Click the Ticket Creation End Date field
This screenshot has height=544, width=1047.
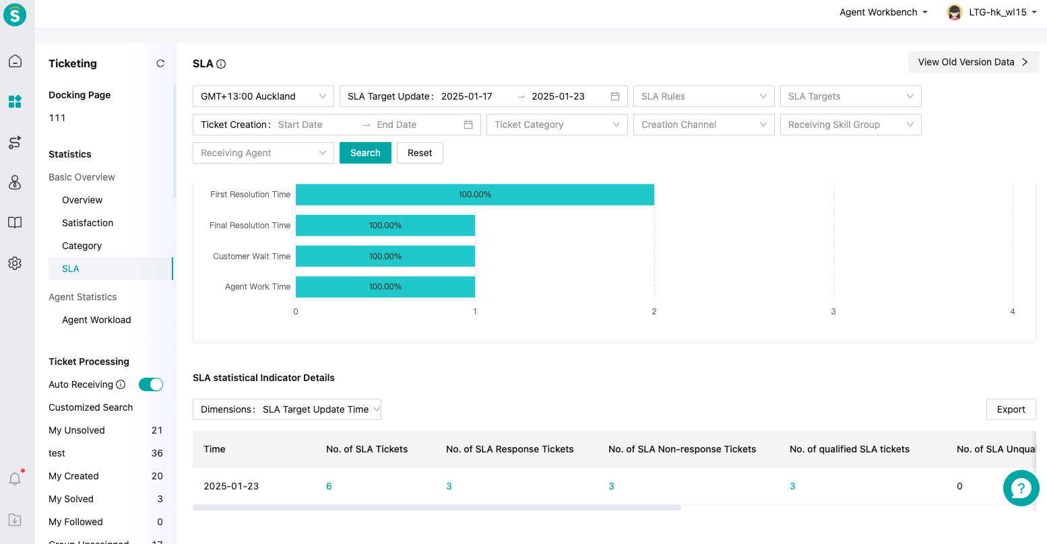tap(397, 125)
